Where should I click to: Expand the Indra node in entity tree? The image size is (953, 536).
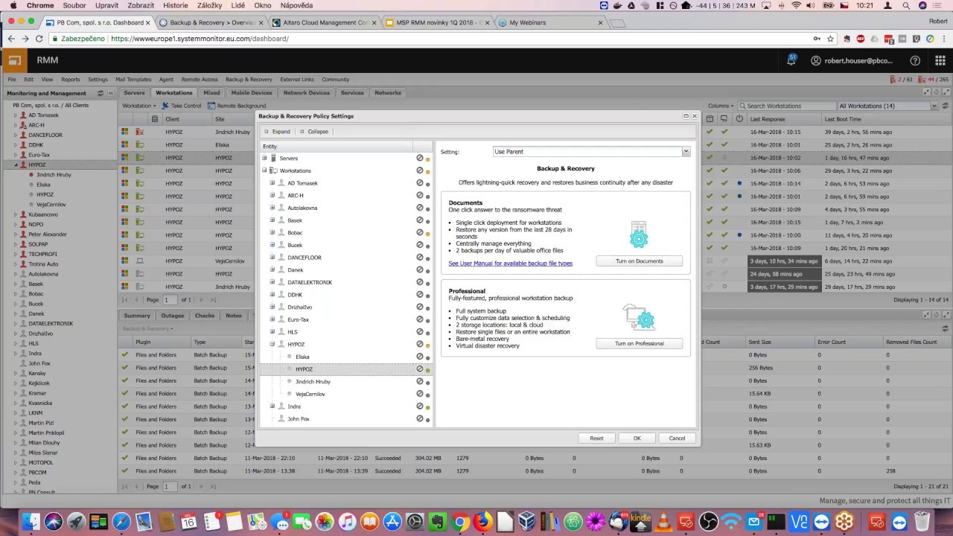[x=272, y=406]
